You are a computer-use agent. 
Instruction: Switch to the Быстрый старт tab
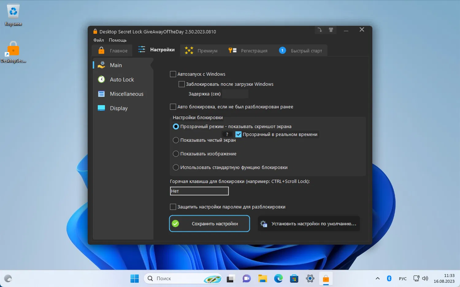[x=301, y=51]
